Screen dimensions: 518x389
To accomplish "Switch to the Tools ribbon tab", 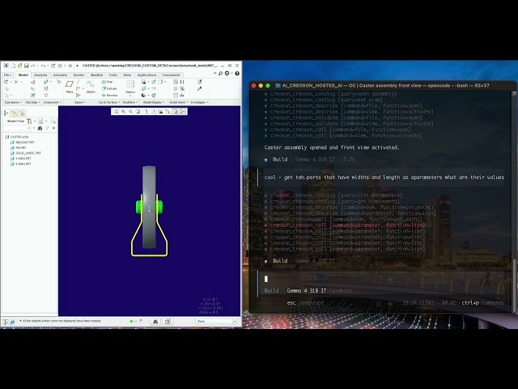I will coord(113,75).
